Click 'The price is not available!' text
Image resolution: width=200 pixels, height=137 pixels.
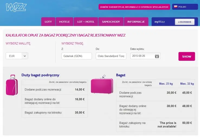[167, 125]
